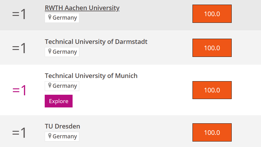Click the 100.0 score box for TU Dresden
The image size is (261, 147).
[212, 133]
